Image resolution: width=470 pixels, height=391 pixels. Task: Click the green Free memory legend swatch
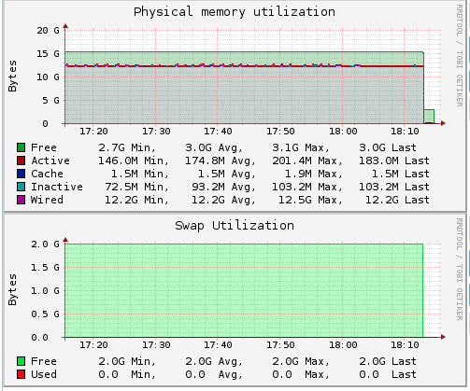[21, 147]
